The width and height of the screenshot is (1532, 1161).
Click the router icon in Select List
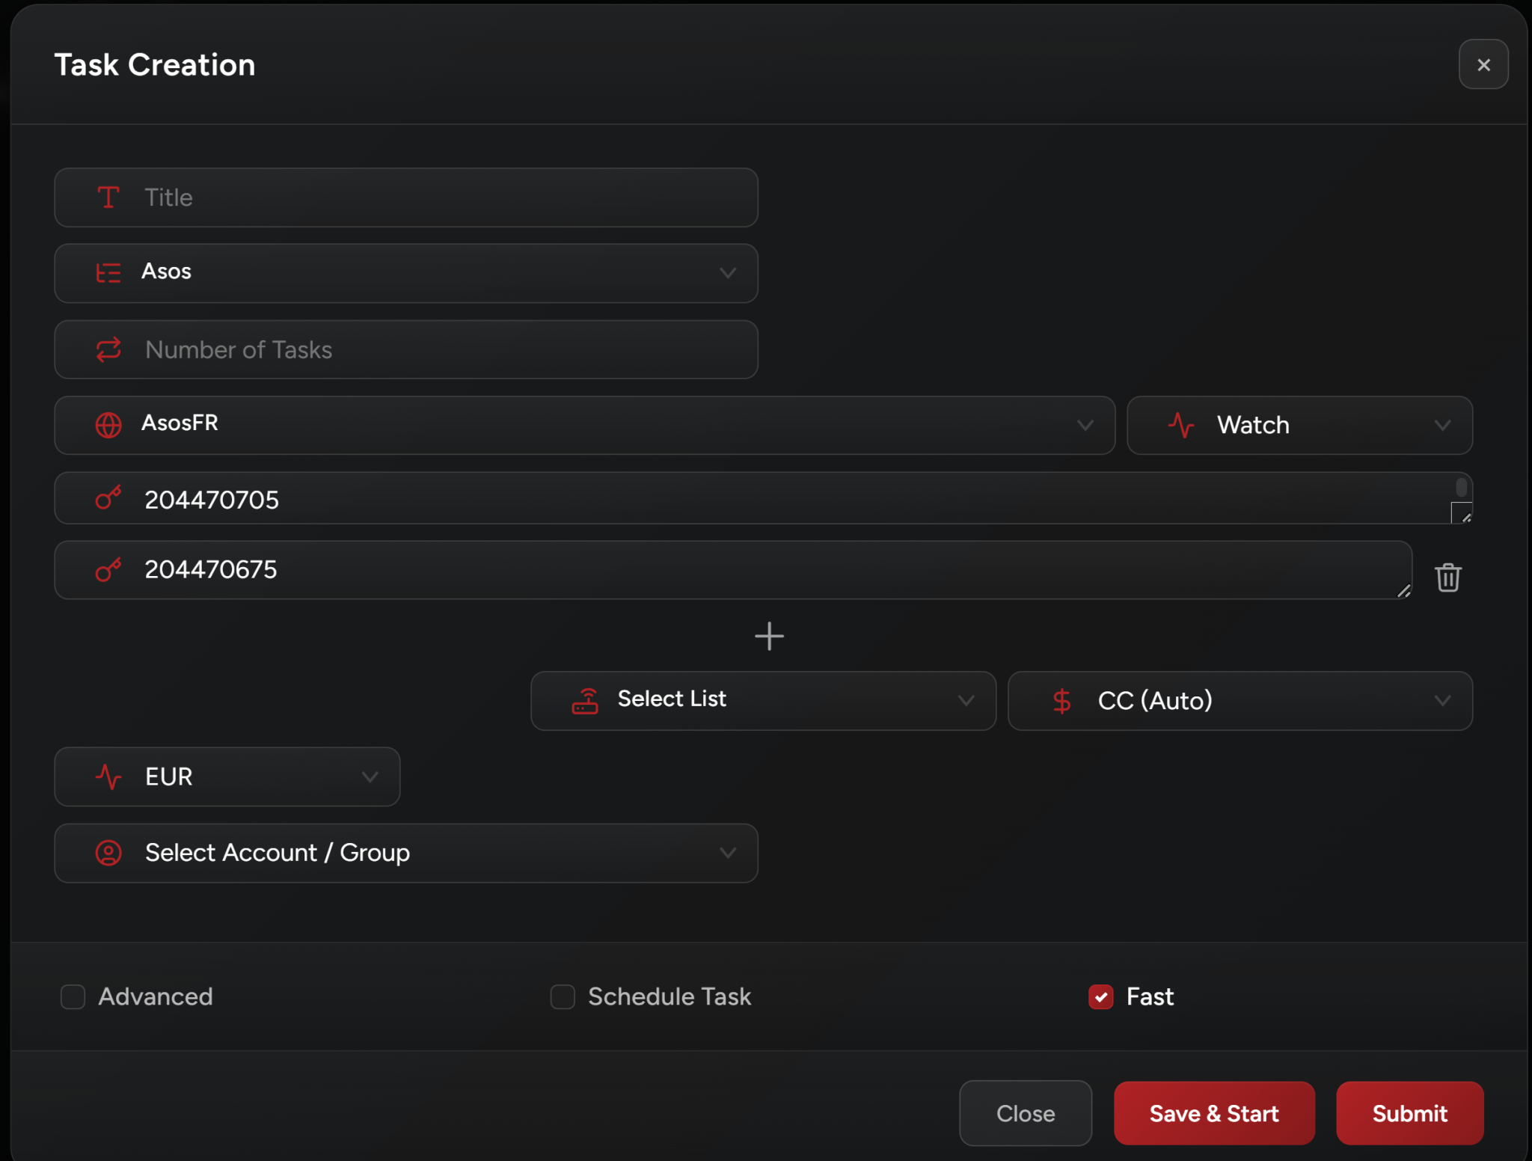point(585,701)
